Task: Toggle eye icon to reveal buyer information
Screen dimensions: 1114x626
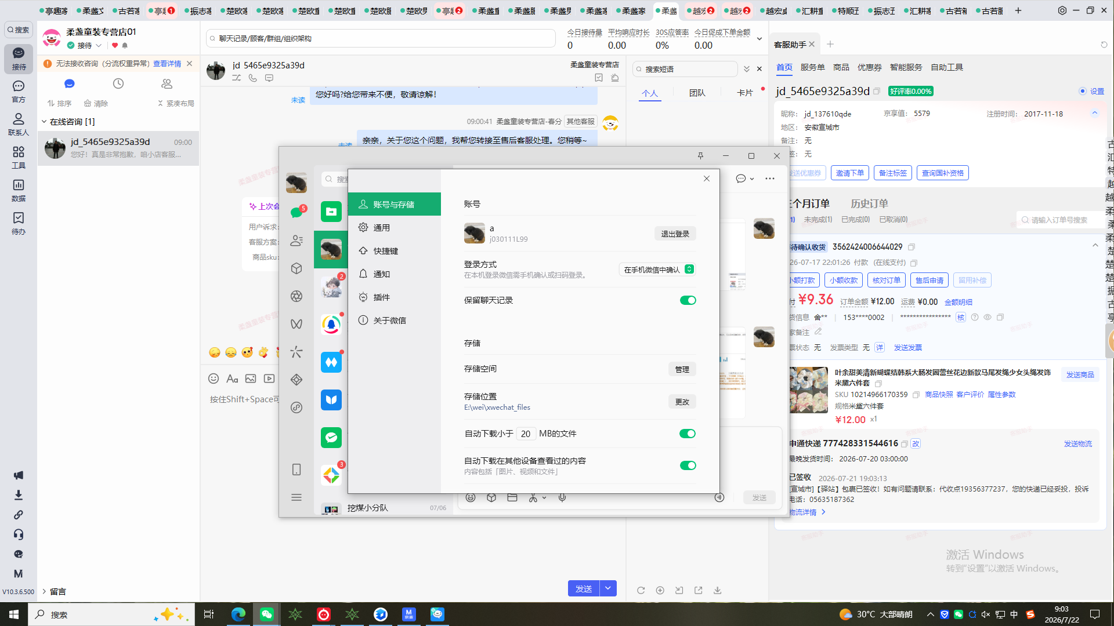Action: pyautogui.click(x=988, y=317)
